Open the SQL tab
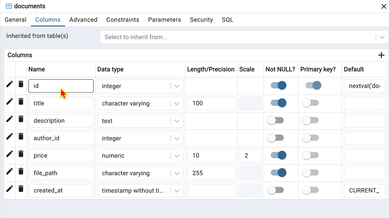The image size is (389, 218). pos(228,20)
